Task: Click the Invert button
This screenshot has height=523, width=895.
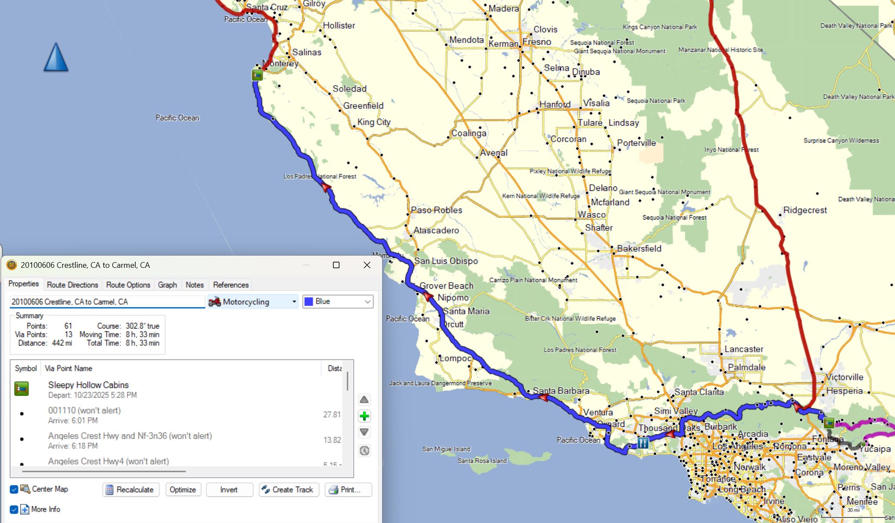Action: coord(229,490)
